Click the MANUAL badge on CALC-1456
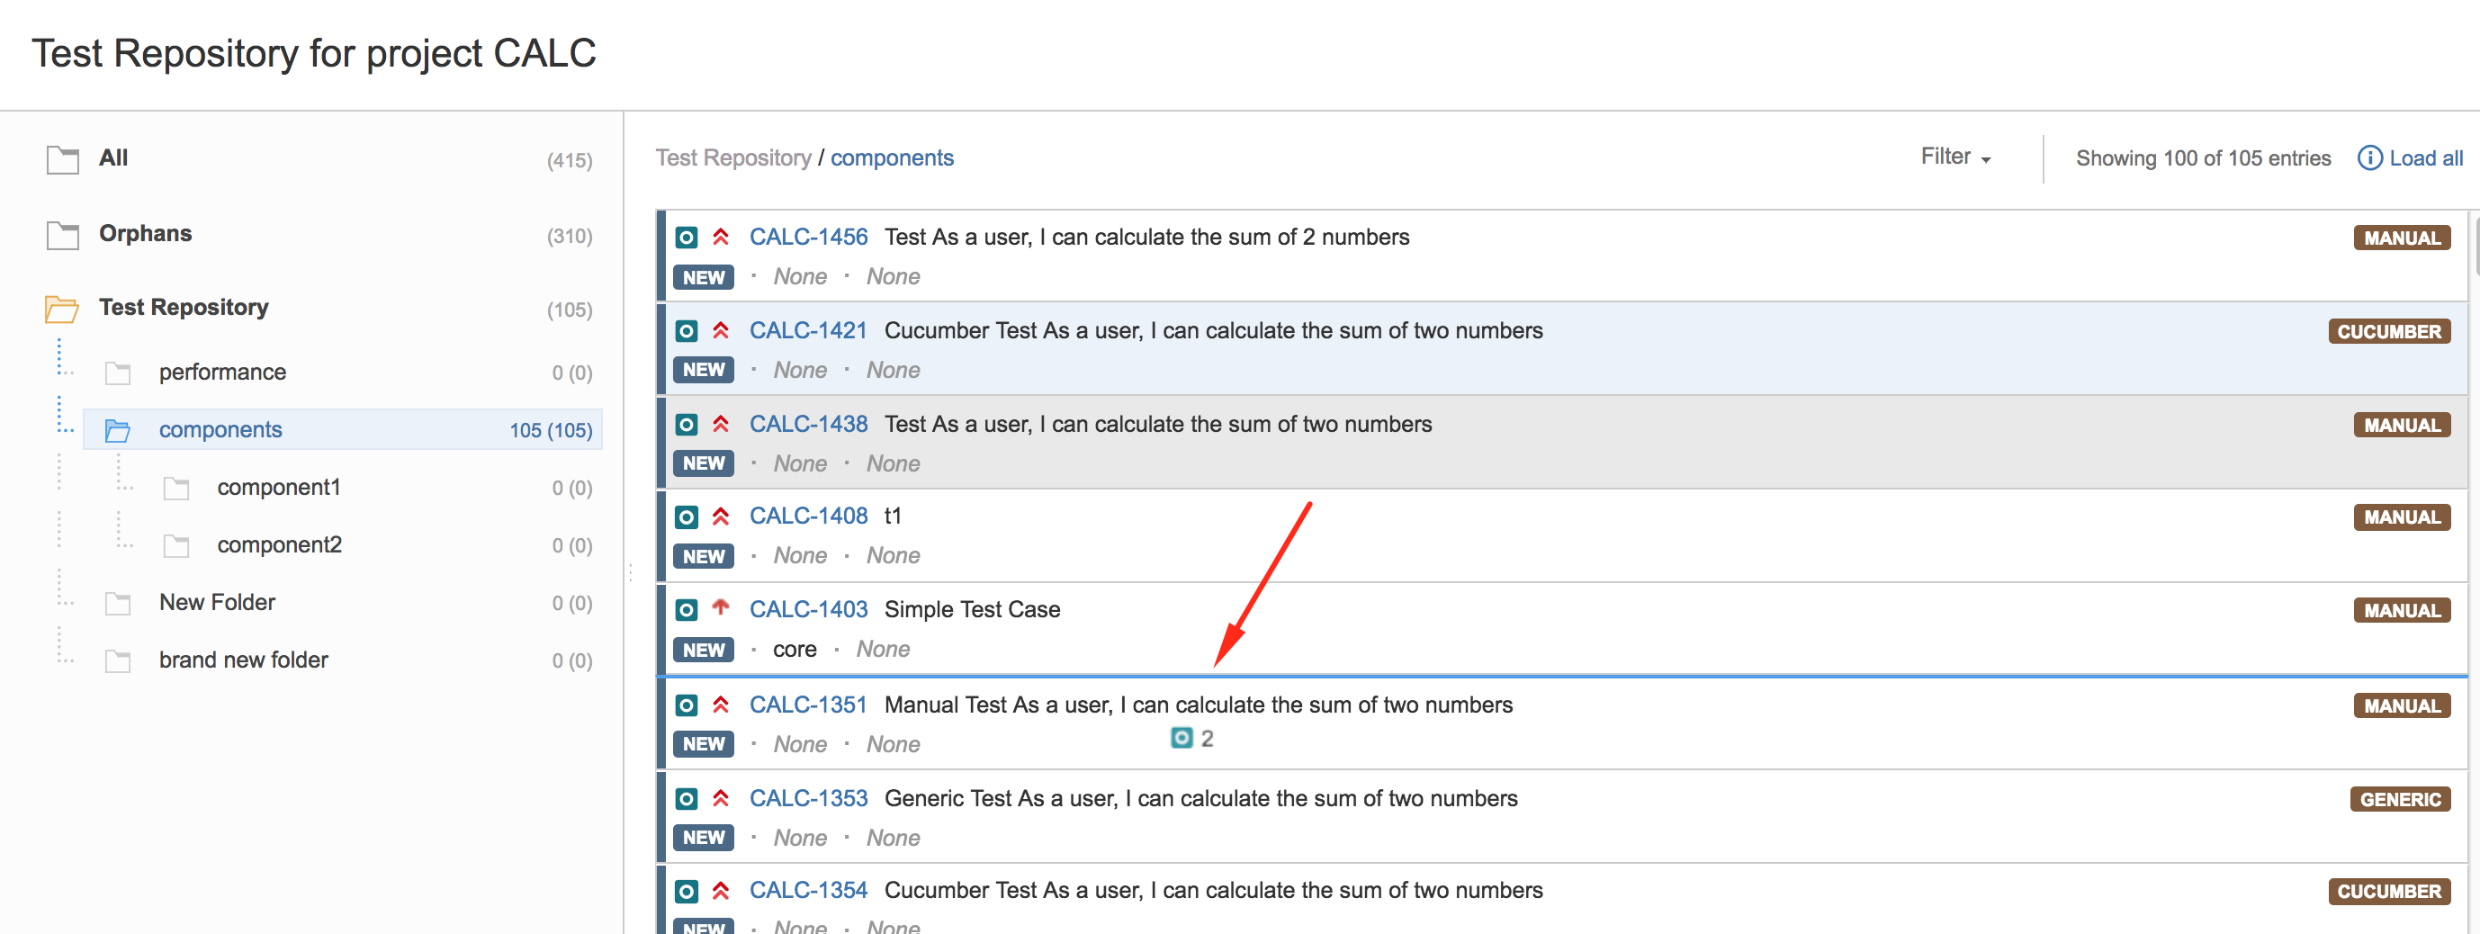Image resolution: width=2480 pixels, height=934 pixels. [x=2401, y=238]
